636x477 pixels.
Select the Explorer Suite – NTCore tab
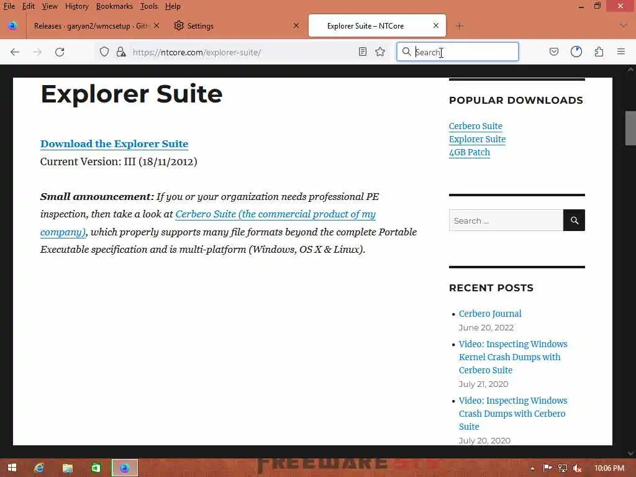point(377,25)
